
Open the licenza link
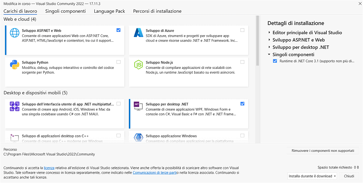point(49,168)
